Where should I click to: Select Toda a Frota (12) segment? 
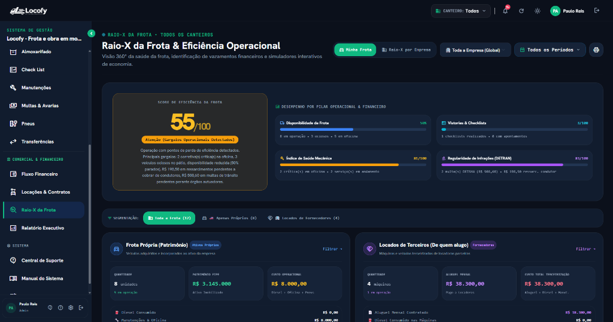[x=169, y=218]
